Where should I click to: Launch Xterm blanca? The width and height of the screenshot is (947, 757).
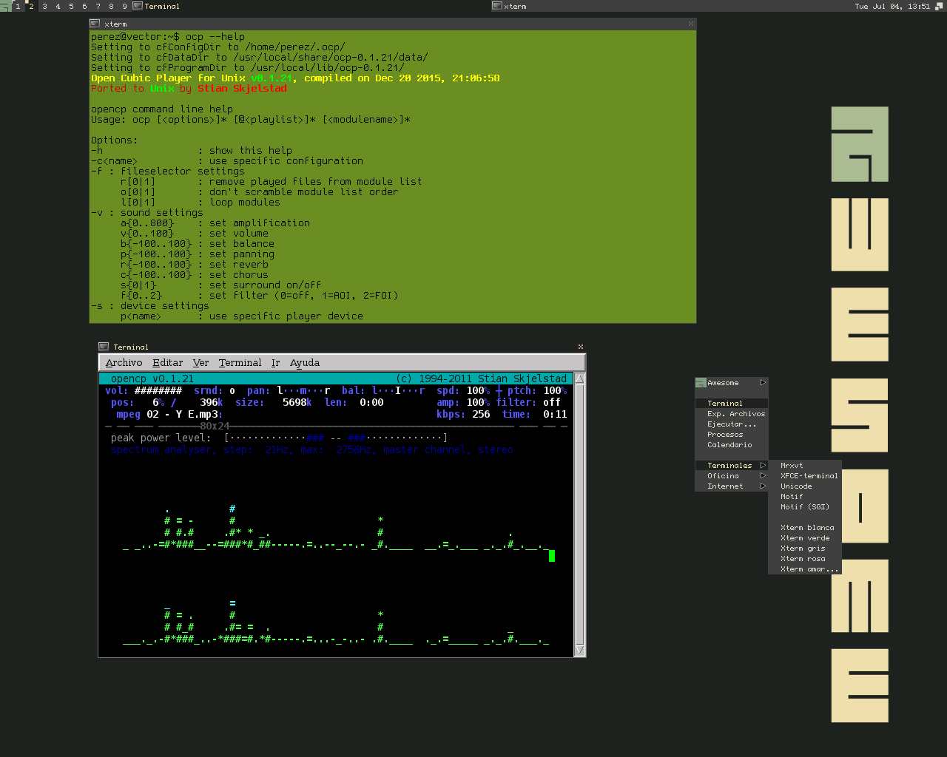point(805,528)
